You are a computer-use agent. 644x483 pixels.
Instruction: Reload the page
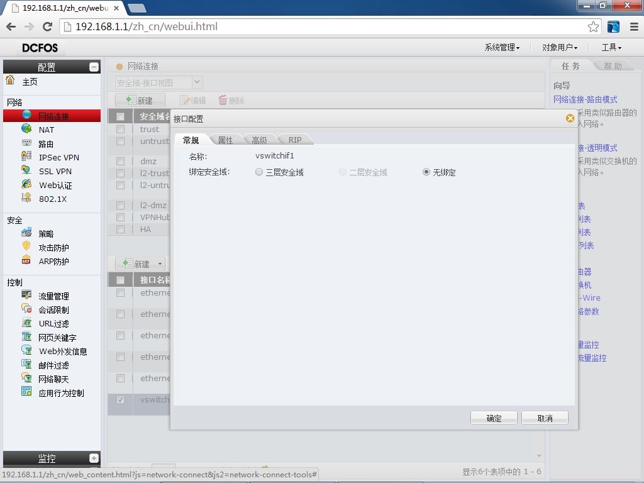pyautogui.click(x=47, y=26)
